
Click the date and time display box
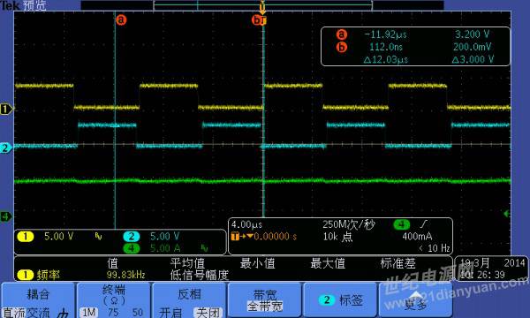[x=491, y=269]
